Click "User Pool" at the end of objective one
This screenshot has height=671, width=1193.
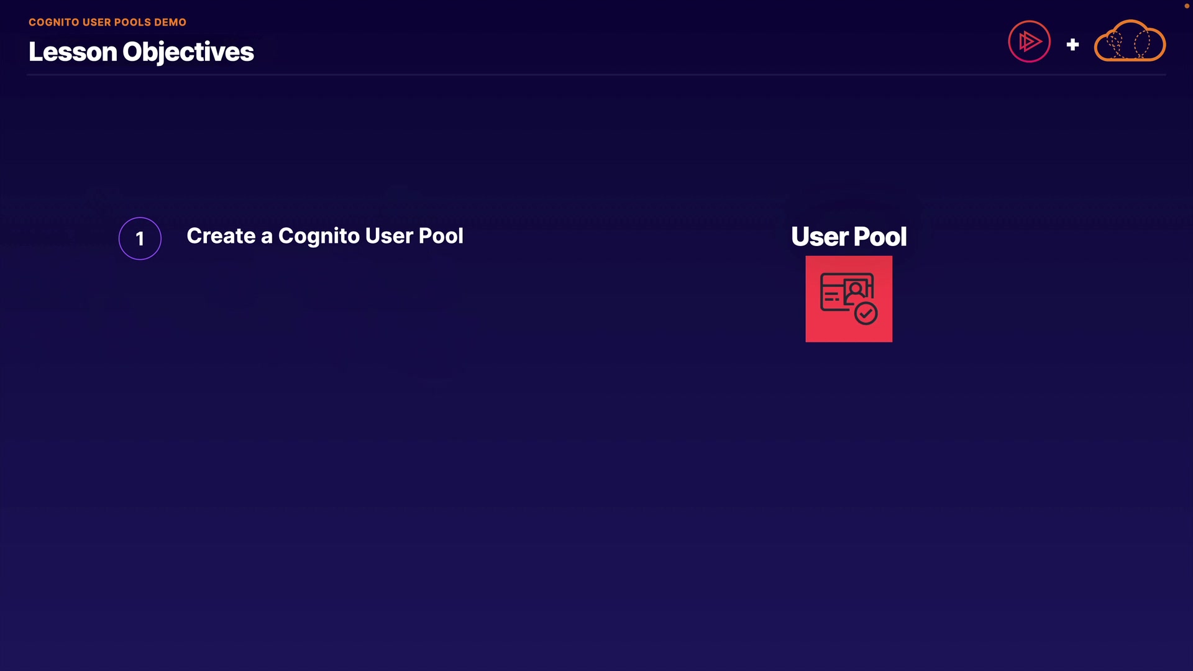(x=414, y=236)
